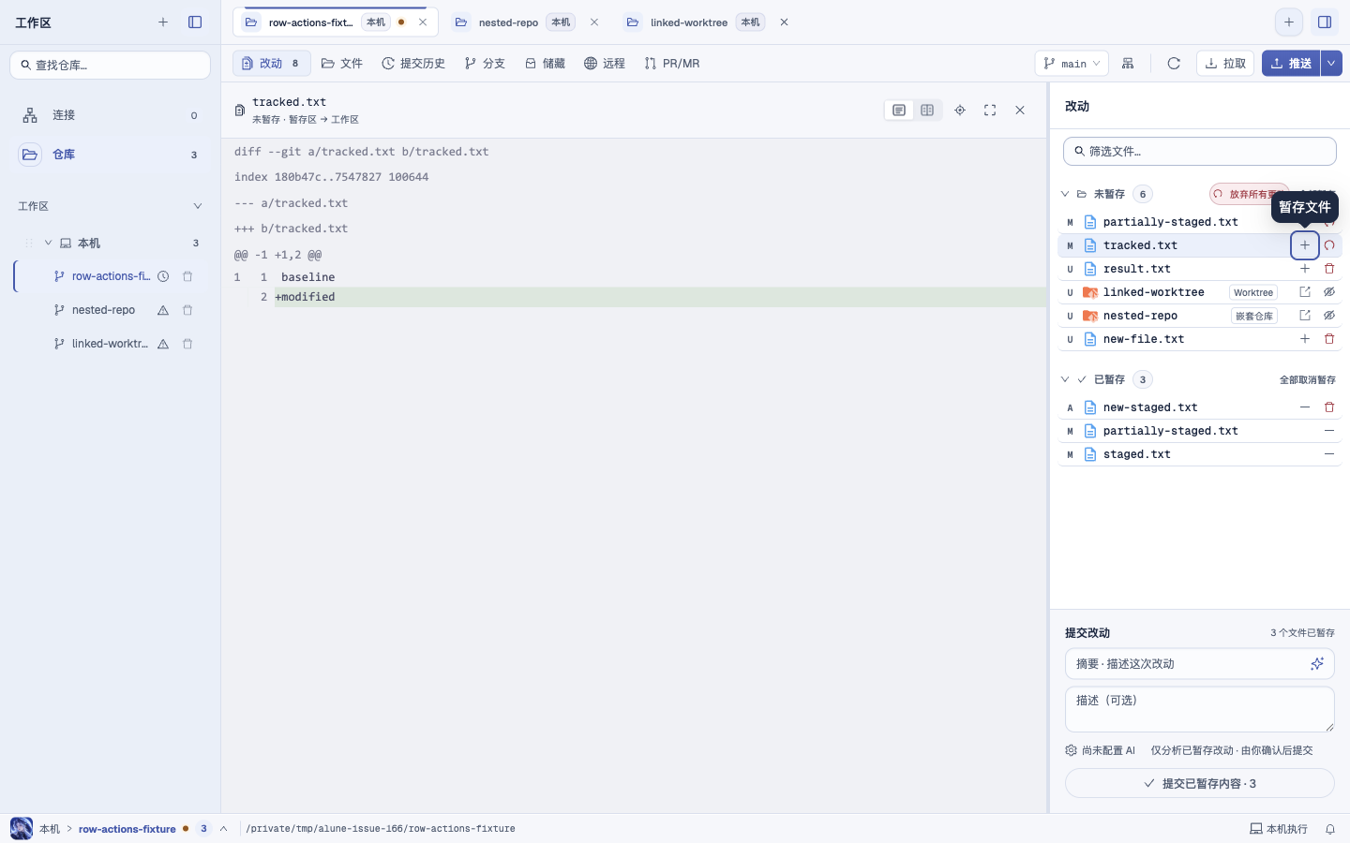This screenshot has width=1350, height=843.
Task: Open linked-worktree in external view icon
Action: [1305, 292]
